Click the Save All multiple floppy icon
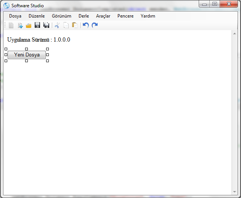Viewport: 241px width, 198px height. click(46, 25)
